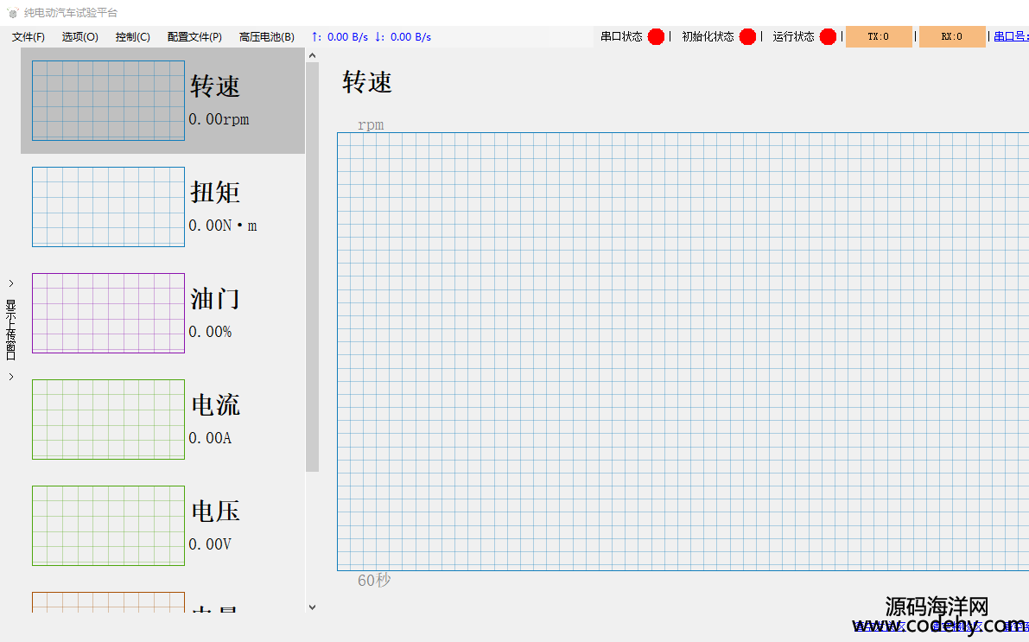Viewport: 1029px width, 642px height.
Task: Click the rpm axis unit label
Action: click(371, 124)
